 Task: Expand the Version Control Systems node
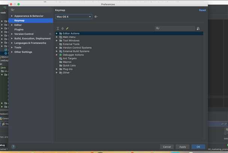[x=57, y=48]
